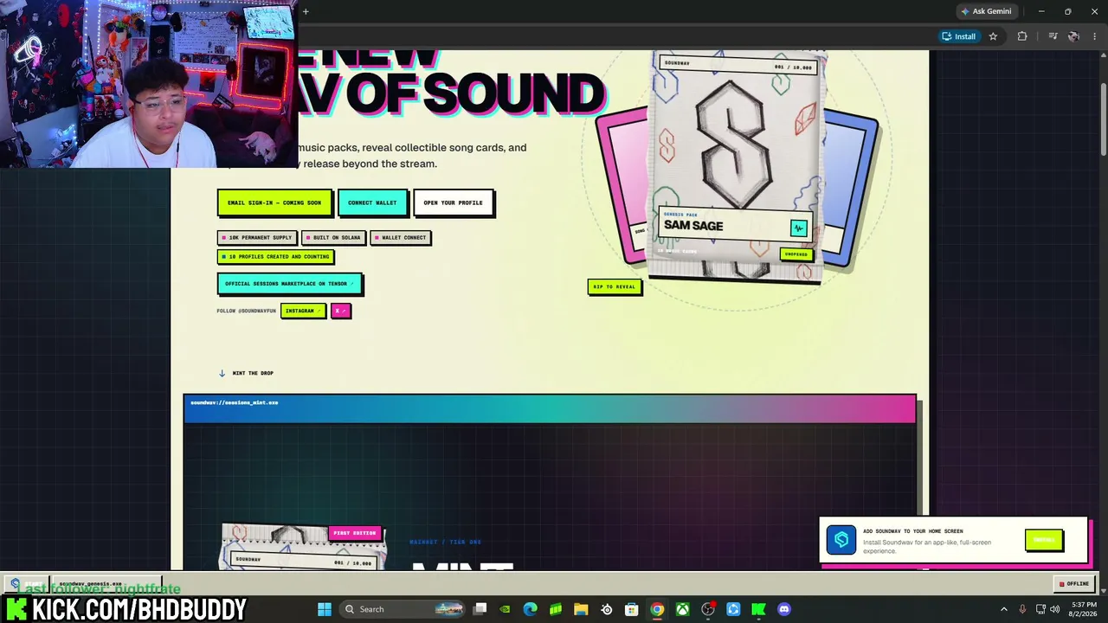Open the Chrome profile avatar
1108x623 pixels.
pos(1073,36)
